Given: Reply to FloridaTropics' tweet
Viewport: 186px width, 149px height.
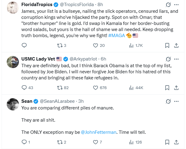Looking at the screenshot, I should (x=24, y=45).
